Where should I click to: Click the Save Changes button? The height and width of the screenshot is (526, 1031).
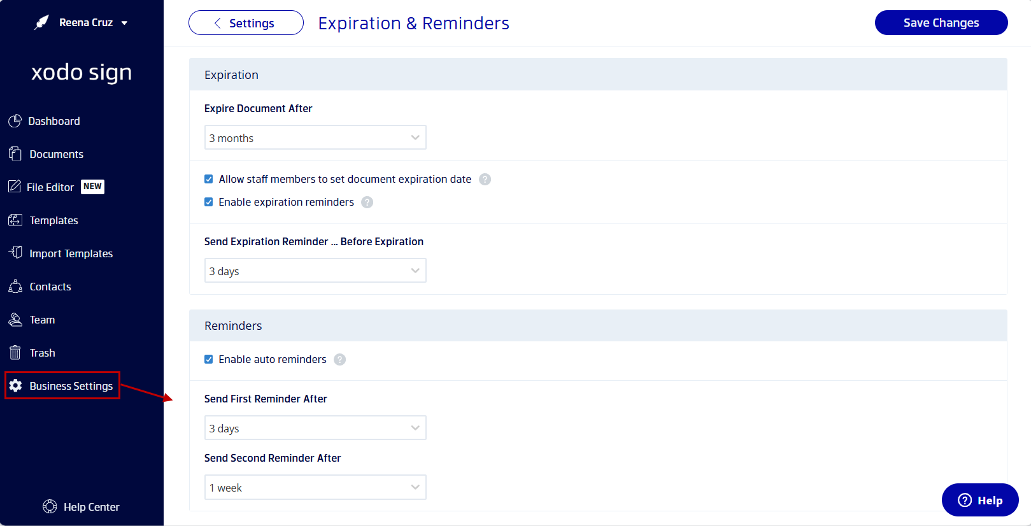[941, 22]
